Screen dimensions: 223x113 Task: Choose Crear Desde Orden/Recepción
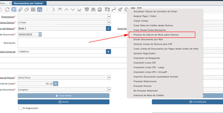[150, 30]
